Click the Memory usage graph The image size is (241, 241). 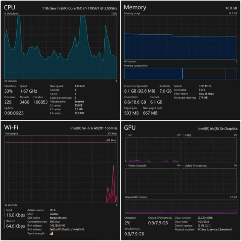pyautogui.click(x=180, y=37)
